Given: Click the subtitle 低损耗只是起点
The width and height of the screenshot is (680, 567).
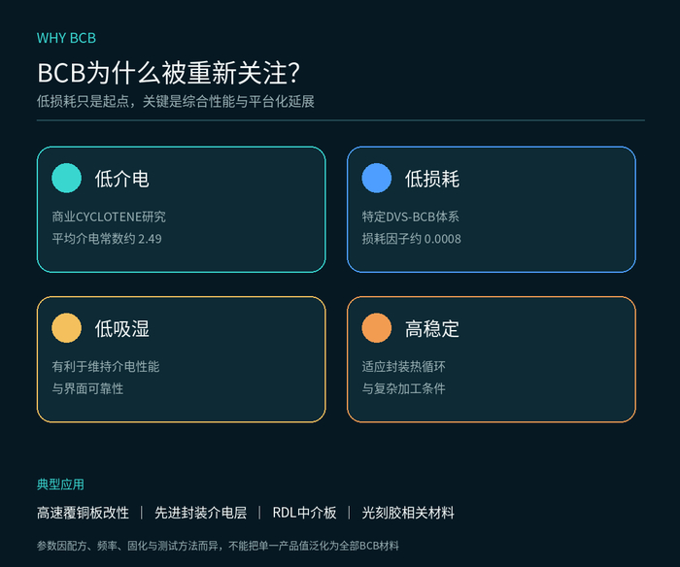Looking at the screenshot, I should coord(176,101).
